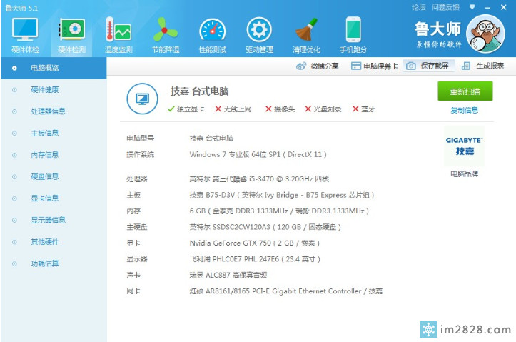516x342 pixels.
Task: Open 处理器信息 in the left sidebar
Action: [48, 111]
